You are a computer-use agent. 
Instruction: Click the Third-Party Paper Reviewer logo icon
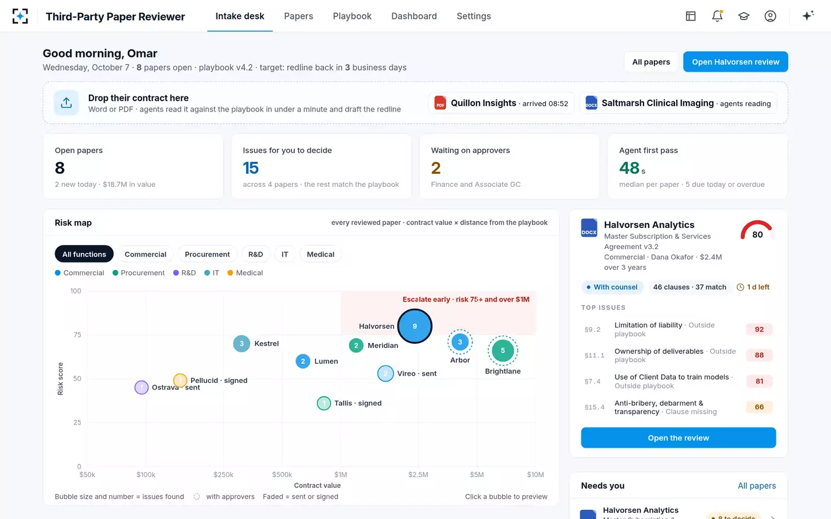20,16
